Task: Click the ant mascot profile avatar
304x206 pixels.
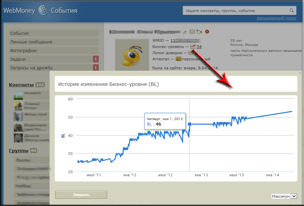Action: [x=132, y=56]
